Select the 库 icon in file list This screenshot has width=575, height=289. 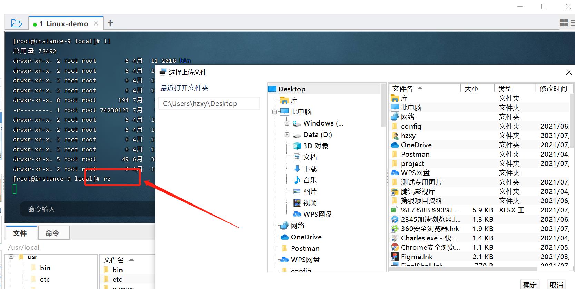click(x=394, y=98)
